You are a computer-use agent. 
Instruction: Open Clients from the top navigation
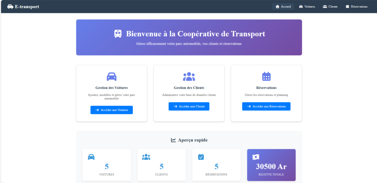(x=330, y=7)
